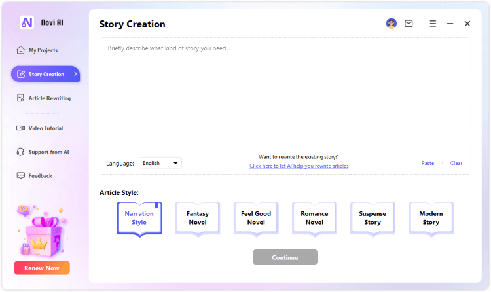Open the mail messages icon

[409, 24]
